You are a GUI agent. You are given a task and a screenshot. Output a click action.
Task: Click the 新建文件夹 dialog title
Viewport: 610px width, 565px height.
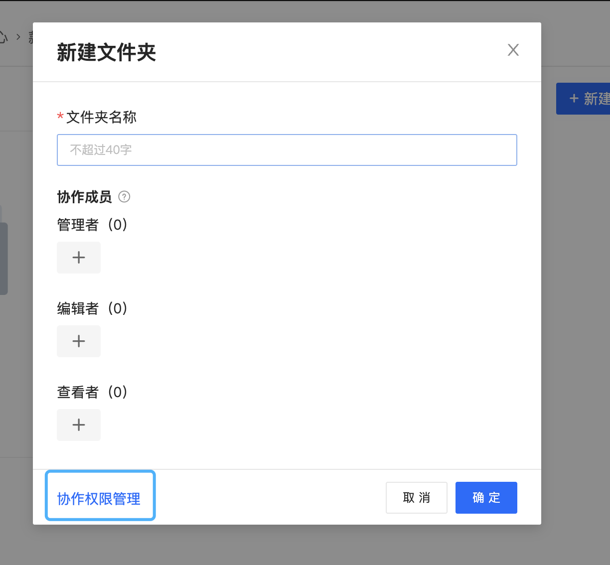pos(106,52)
